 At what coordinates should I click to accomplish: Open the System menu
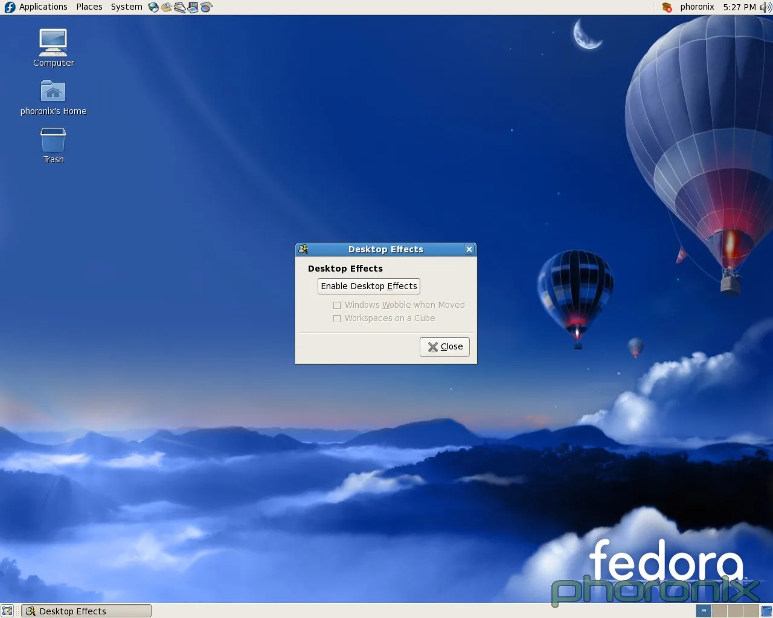pos(126,7)
